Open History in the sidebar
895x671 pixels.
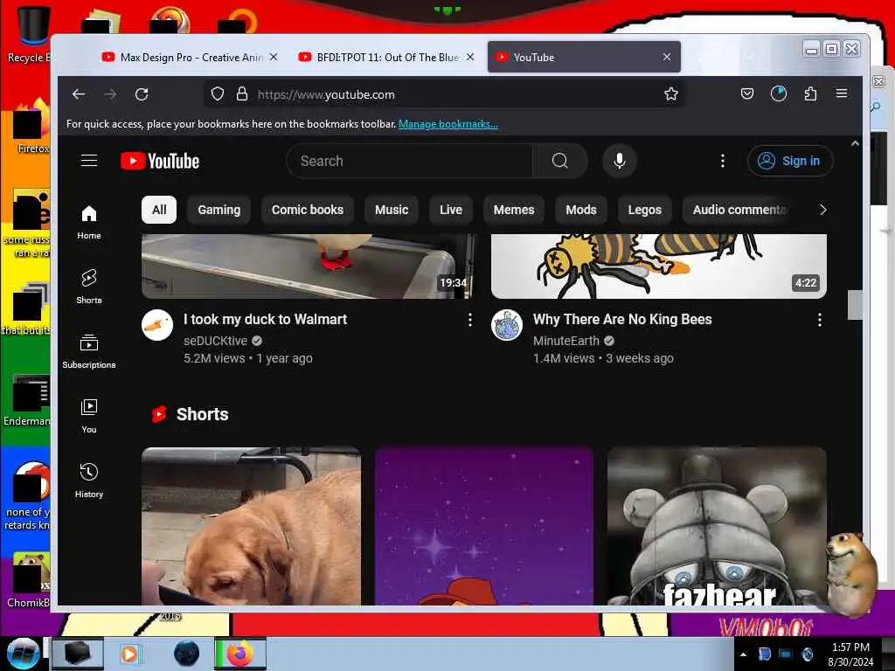pyautogui.click(x=89, y=481)
